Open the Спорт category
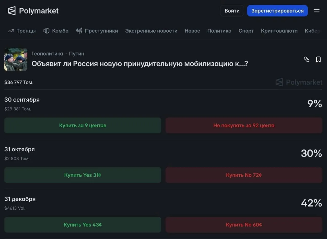 coord(246,31)
